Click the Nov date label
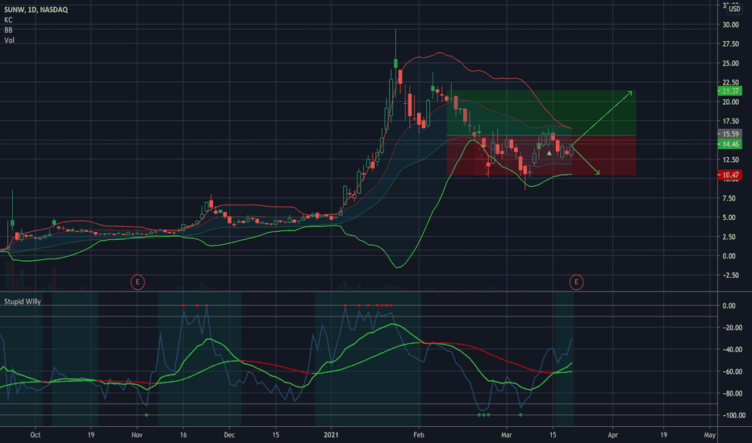Screen dimensions: 752x443 [137, 435]
